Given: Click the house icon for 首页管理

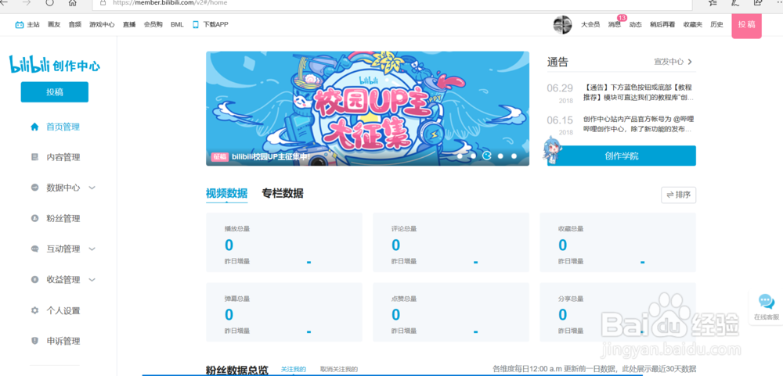Looking at the screenshot, I should [34, 127].
